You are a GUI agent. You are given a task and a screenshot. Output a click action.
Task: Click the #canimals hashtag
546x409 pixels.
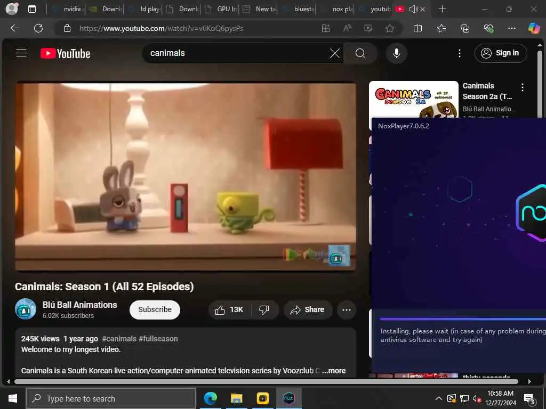pos(119,339)
